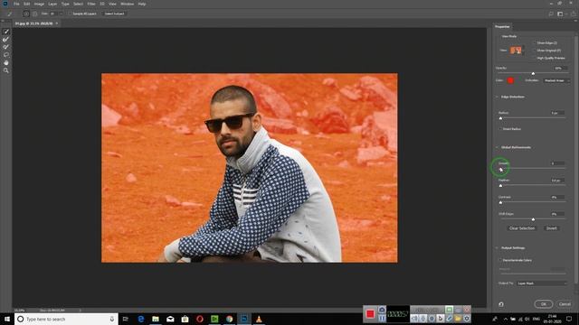The width and height of the screenshot is (579, 325).
Task: Click the Feather value field
Action: 557,181
